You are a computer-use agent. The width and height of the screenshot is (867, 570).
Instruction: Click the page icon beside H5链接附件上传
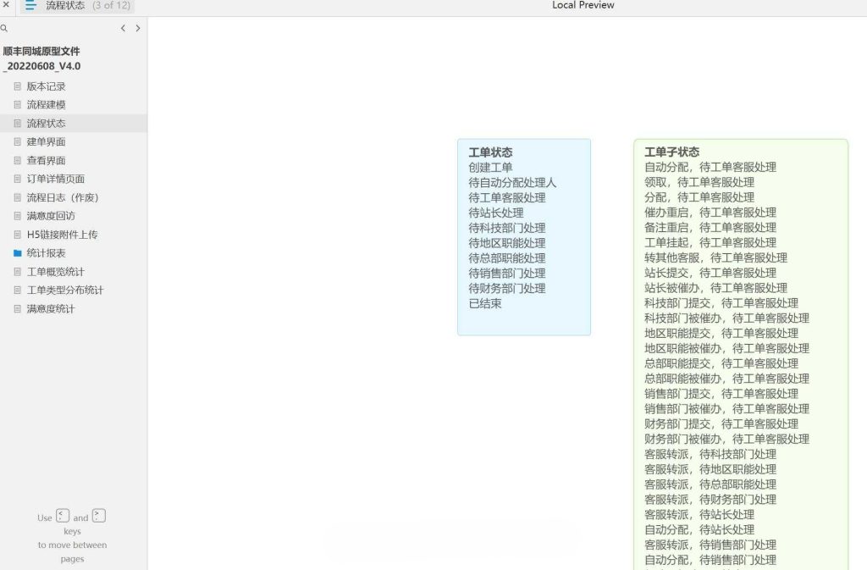click(x=16, y=233)
